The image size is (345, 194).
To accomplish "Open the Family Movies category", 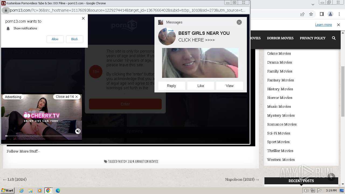I will (x=280, y=71).
